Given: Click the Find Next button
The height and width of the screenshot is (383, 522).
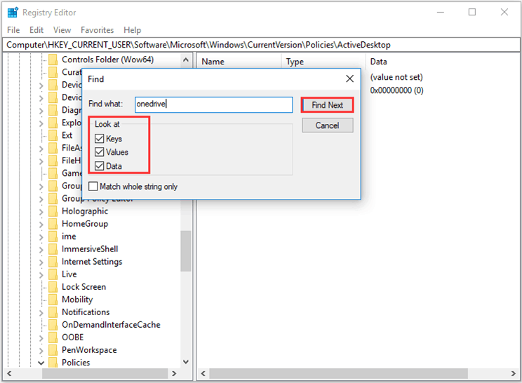Looking at the screenshot, I should (x=327, y=105).
